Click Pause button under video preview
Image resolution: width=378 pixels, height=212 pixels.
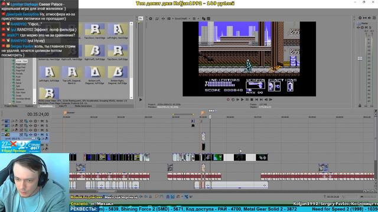pos(247,100)
